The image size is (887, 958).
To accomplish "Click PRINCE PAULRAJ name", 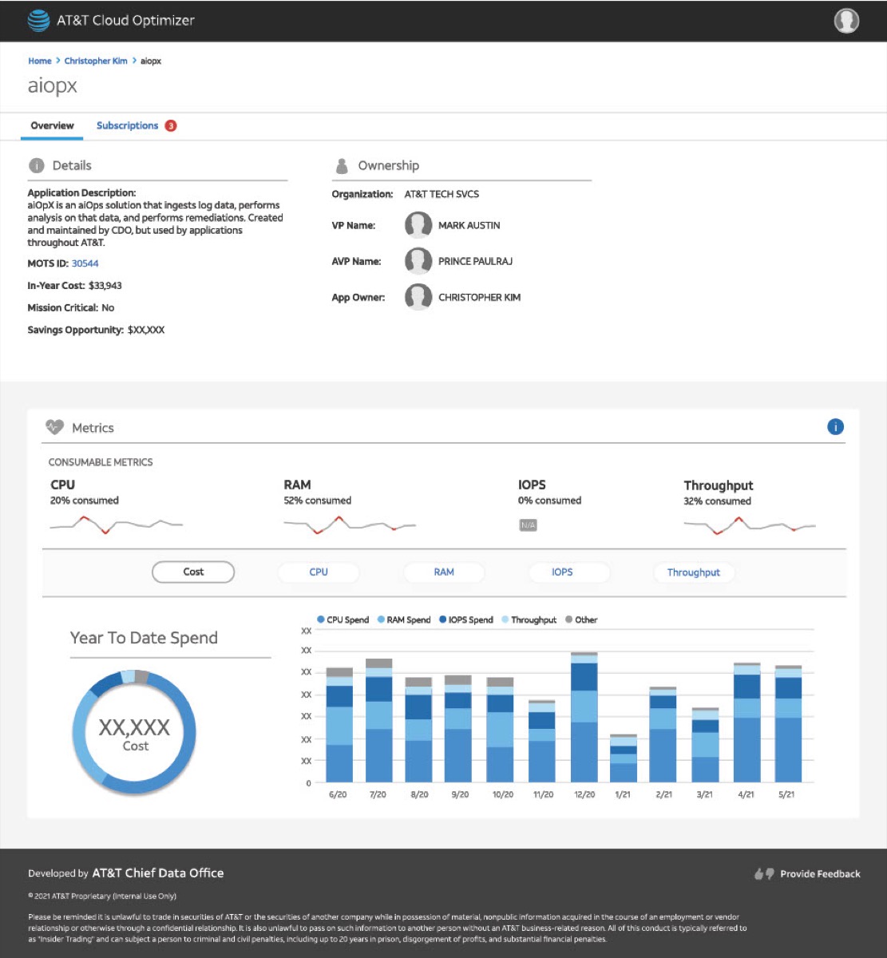I will (x=475, y=262).
